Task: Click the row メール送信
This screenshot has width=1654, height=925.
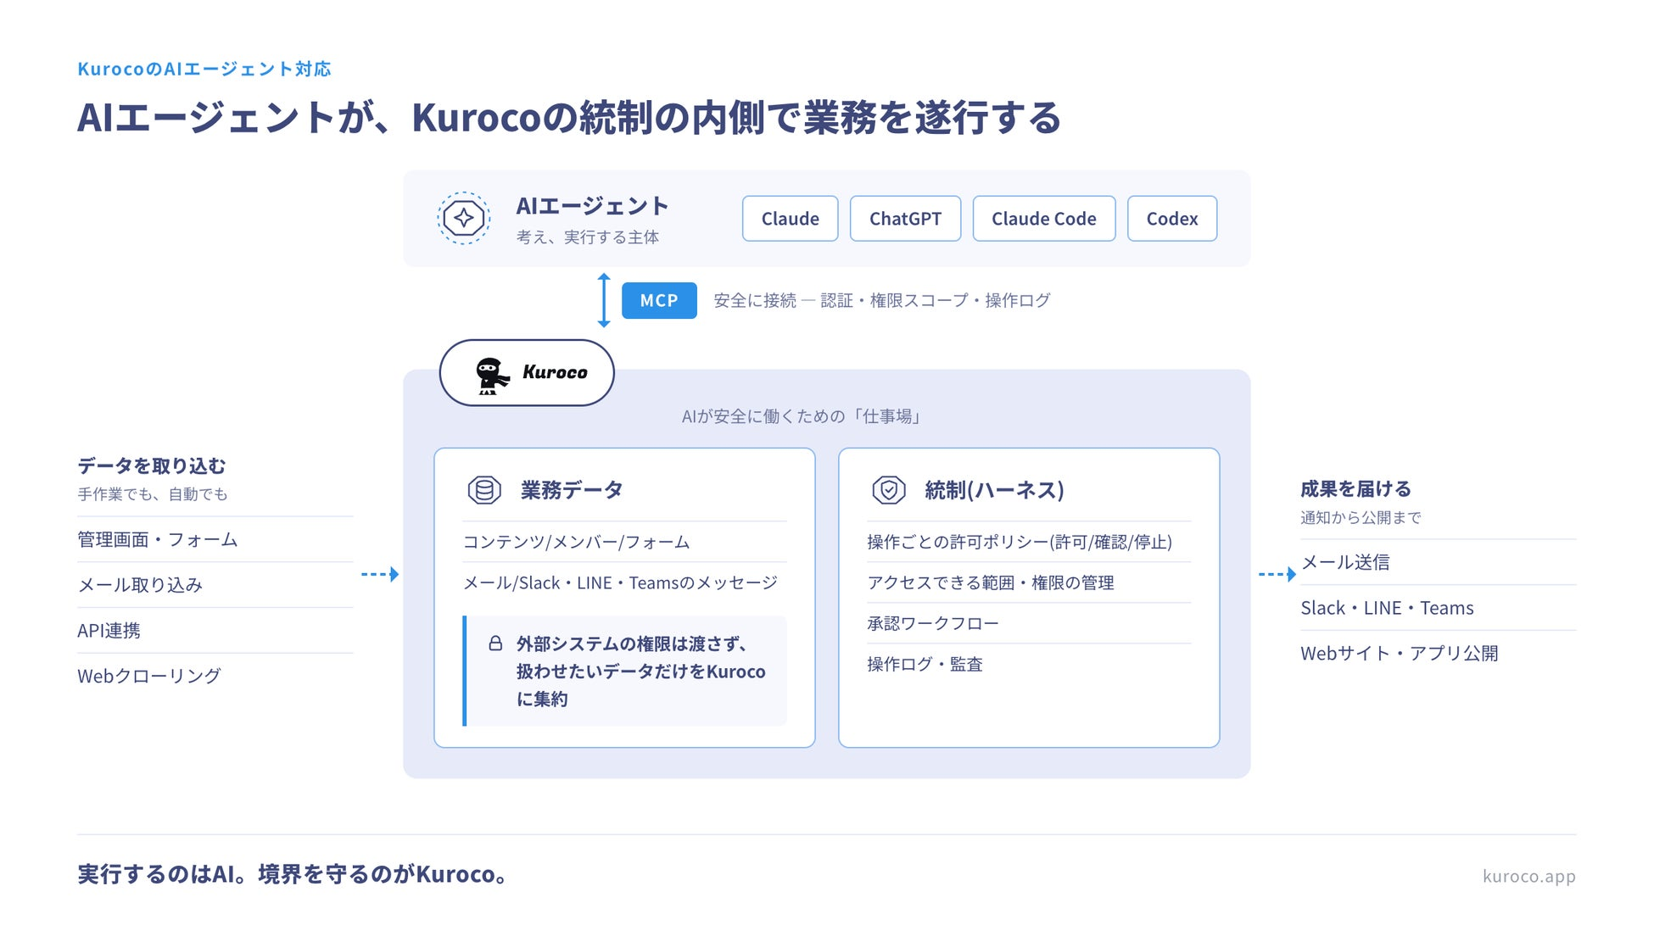Action: 1439,562
